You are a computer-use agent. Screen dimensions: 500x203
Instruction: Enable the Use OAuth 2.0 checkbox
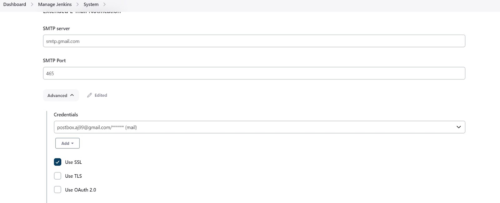click(57, 190)
